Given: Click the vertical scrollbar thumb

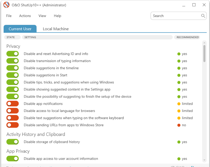Looking at the screenshot, I should [204, 53].
